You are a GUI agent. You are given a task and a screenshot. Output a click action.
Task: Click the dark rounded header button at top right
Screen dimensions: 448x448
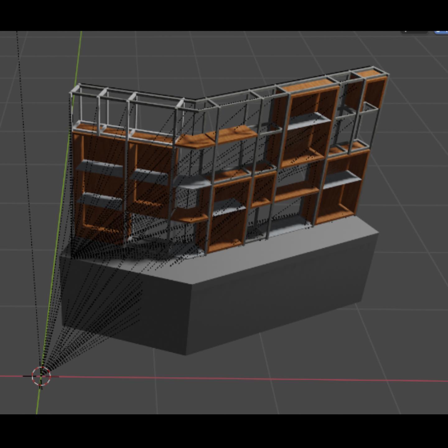click(414, 32)
